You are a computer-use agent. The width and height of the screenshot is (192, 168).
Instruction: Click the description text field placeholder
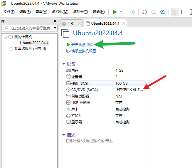click(x=89, y=141)
